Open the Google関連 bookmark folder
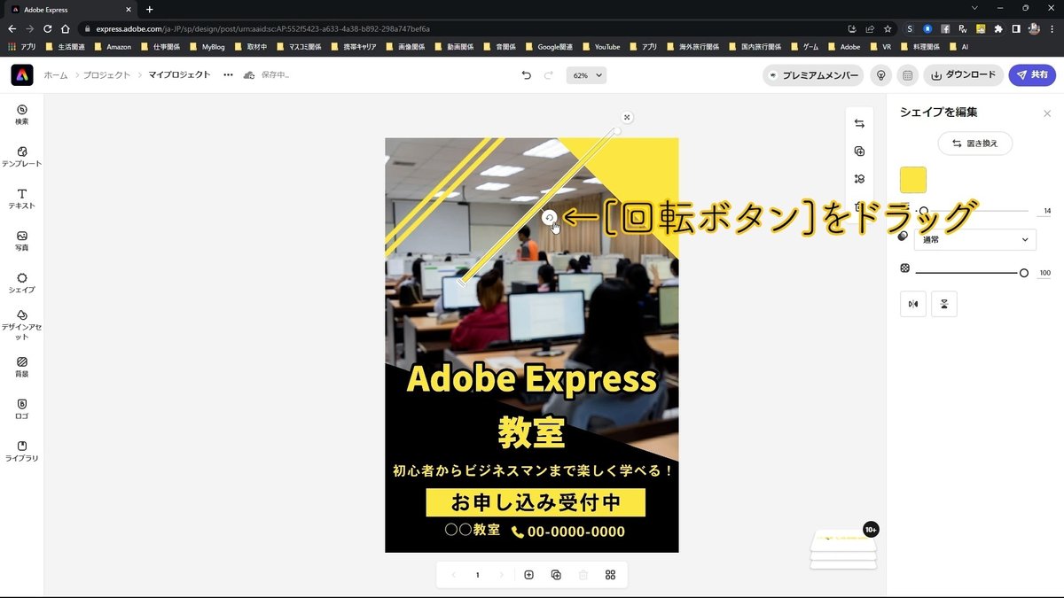 tap(550, 46)
